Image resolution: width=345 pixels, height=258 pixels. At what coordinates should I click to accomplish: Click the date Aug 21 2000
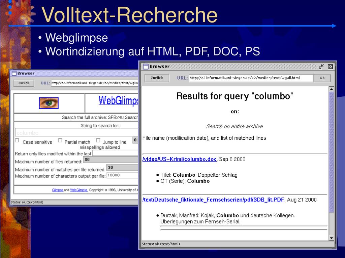coord(302,200)
